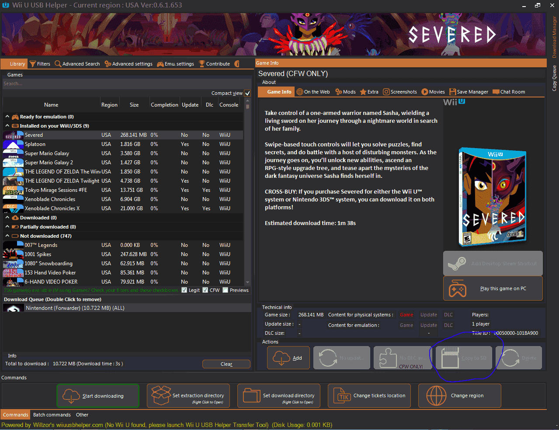Click the red Game physical content label
The width and height of the screenshot is (559, 430).
[x=406, y=315]
